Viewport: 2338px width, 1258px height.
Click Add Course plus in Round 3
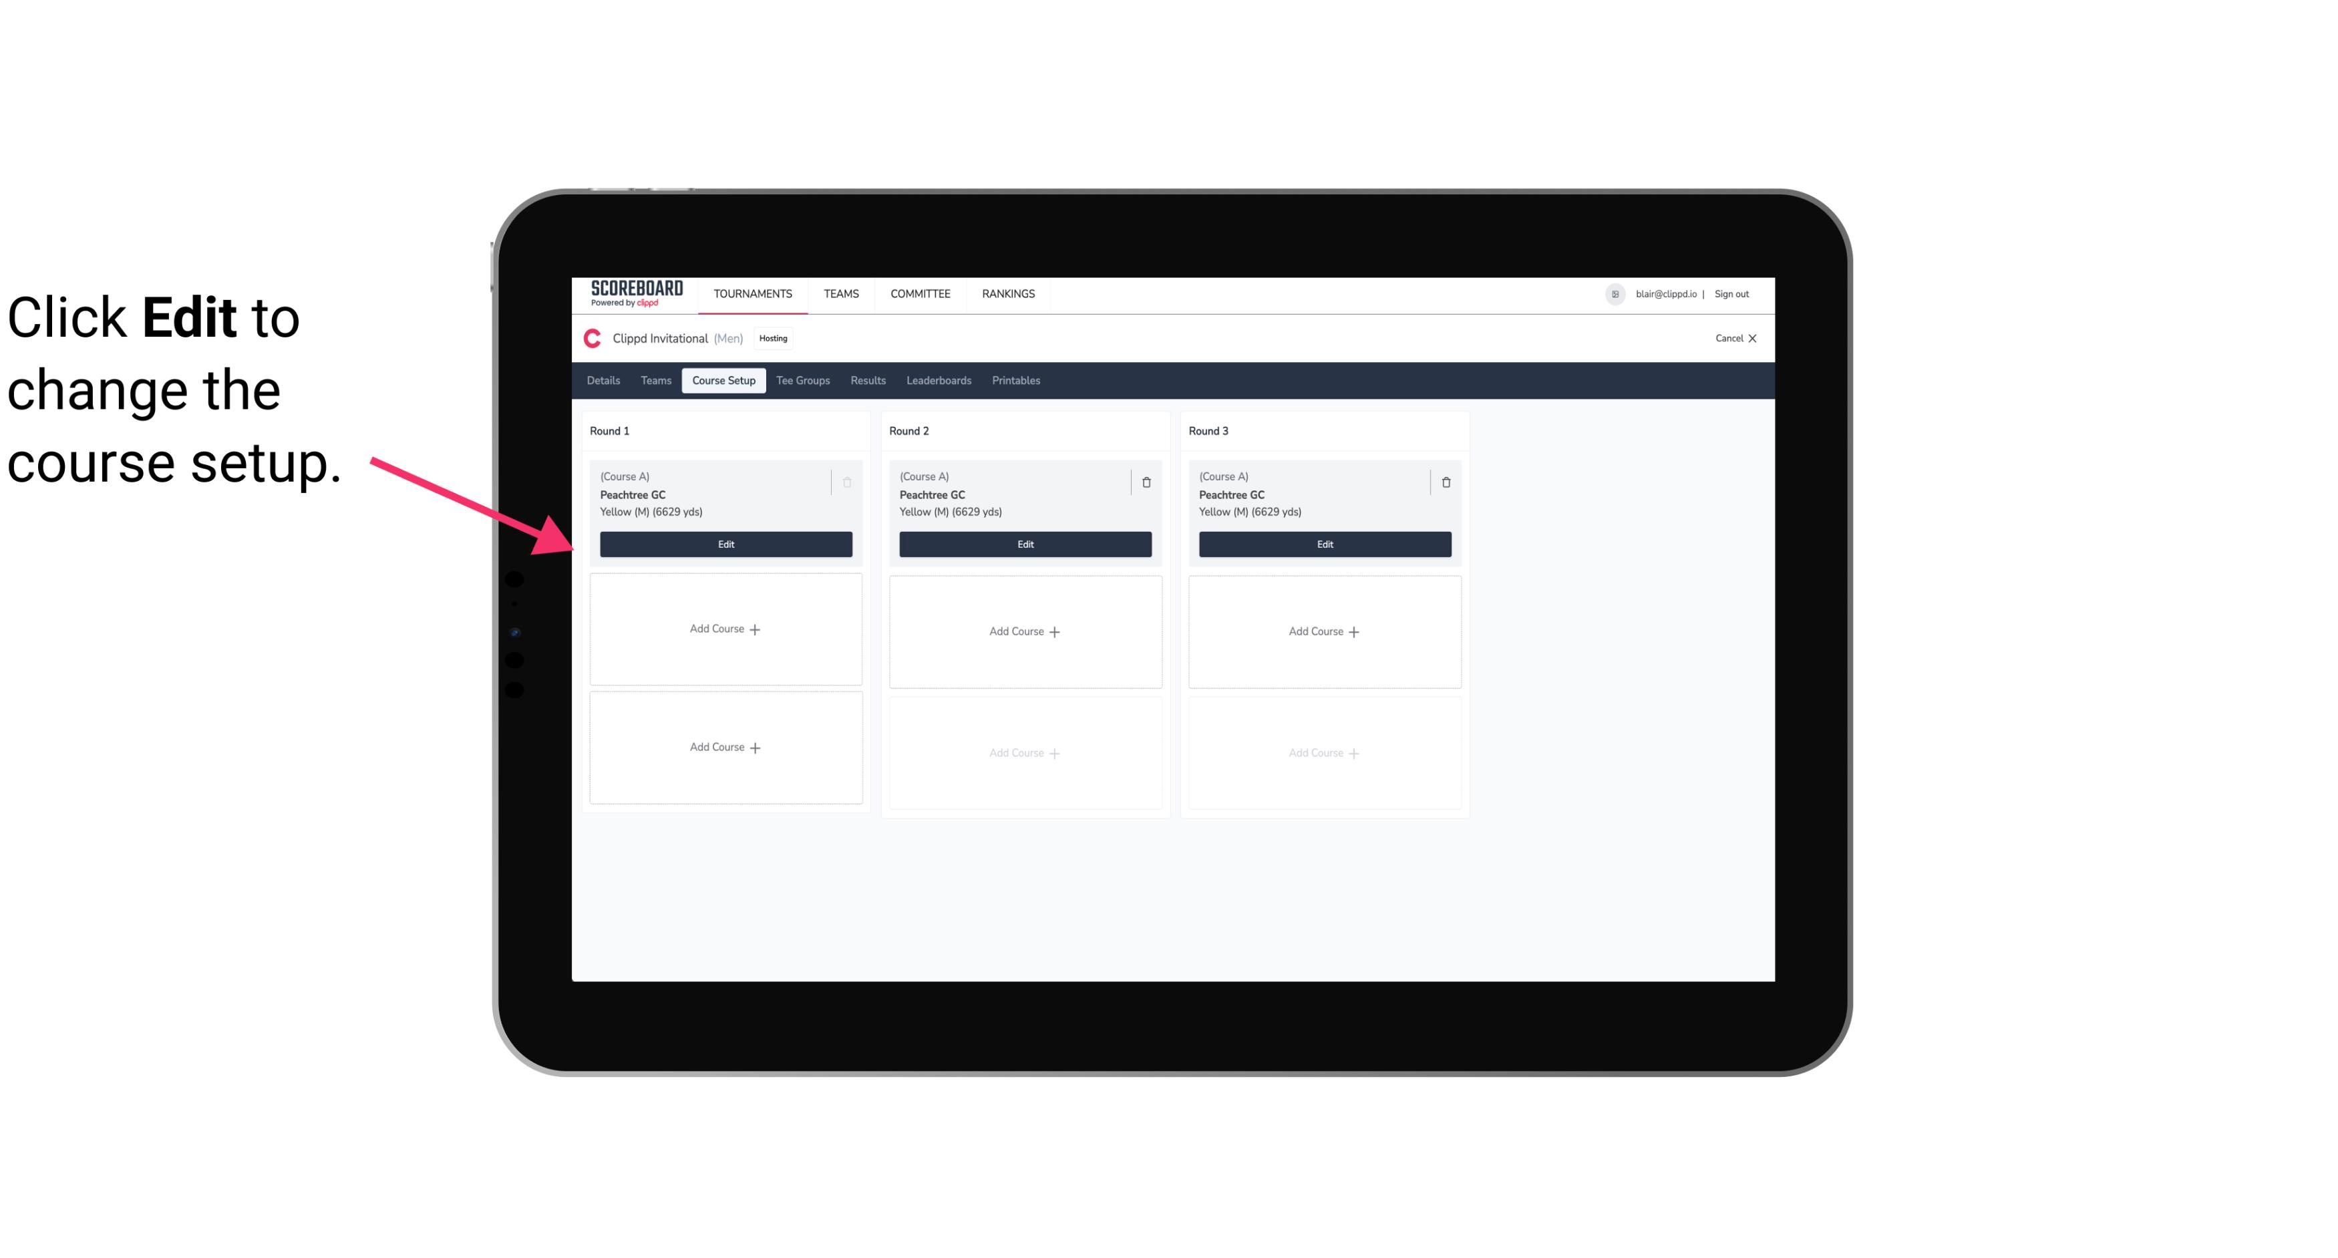[x=1324, y=631]
